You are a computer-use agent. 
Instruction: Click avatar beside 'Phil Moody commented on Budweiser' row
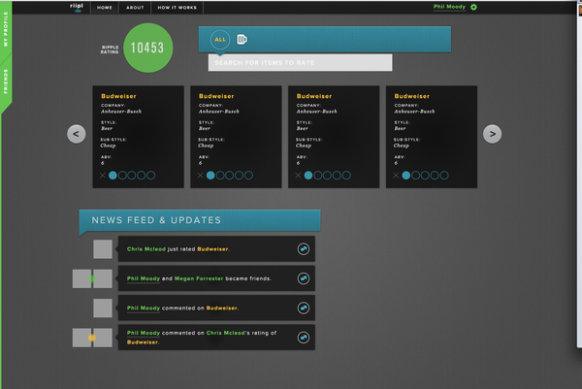pos(103,308)
